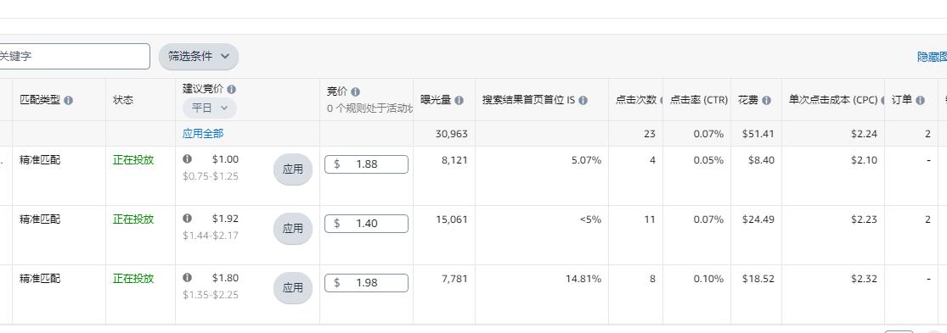
Task: Click info icon next to 竞价 header
Action: point(355,92)
